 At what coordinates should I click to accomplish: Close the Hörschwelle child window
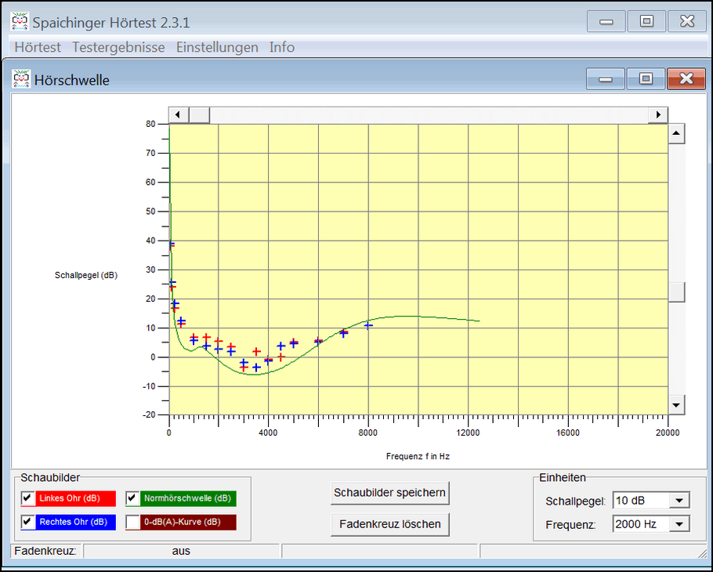pos(686,78)
